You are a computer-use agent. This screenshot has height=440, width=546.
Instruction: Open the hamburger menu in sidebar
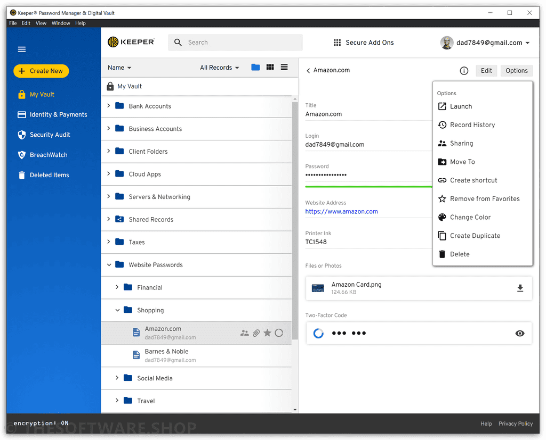coord(21,49)
